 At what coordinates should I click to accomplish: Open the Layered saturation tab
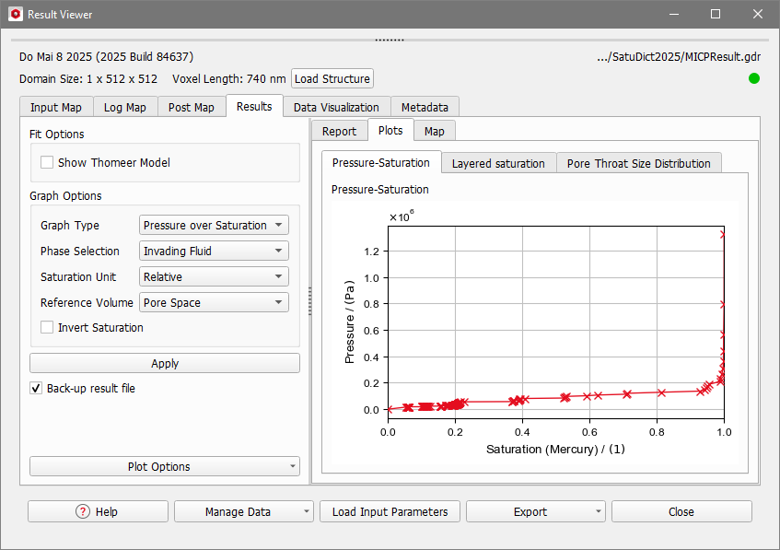coord(498,163)
